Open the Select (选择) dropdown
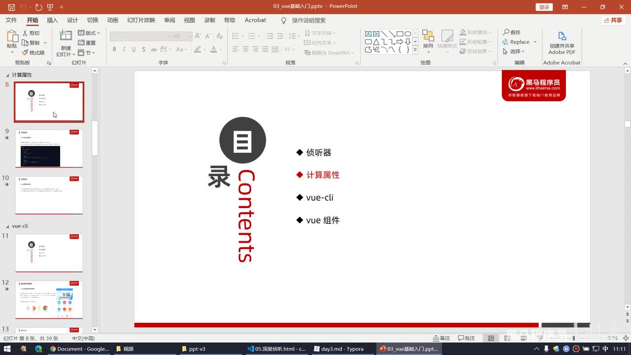The width and height of the screenshot is (631, 355). [514, 51]
